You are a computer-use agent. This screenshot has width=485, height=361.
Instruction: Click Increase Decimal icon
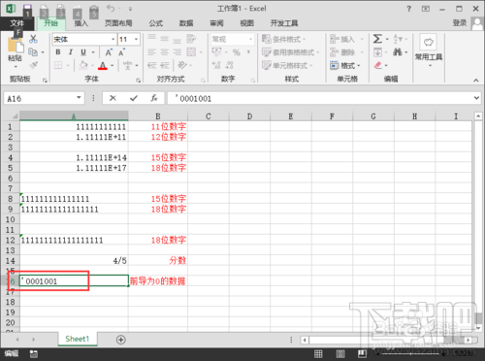coord(216,65)
